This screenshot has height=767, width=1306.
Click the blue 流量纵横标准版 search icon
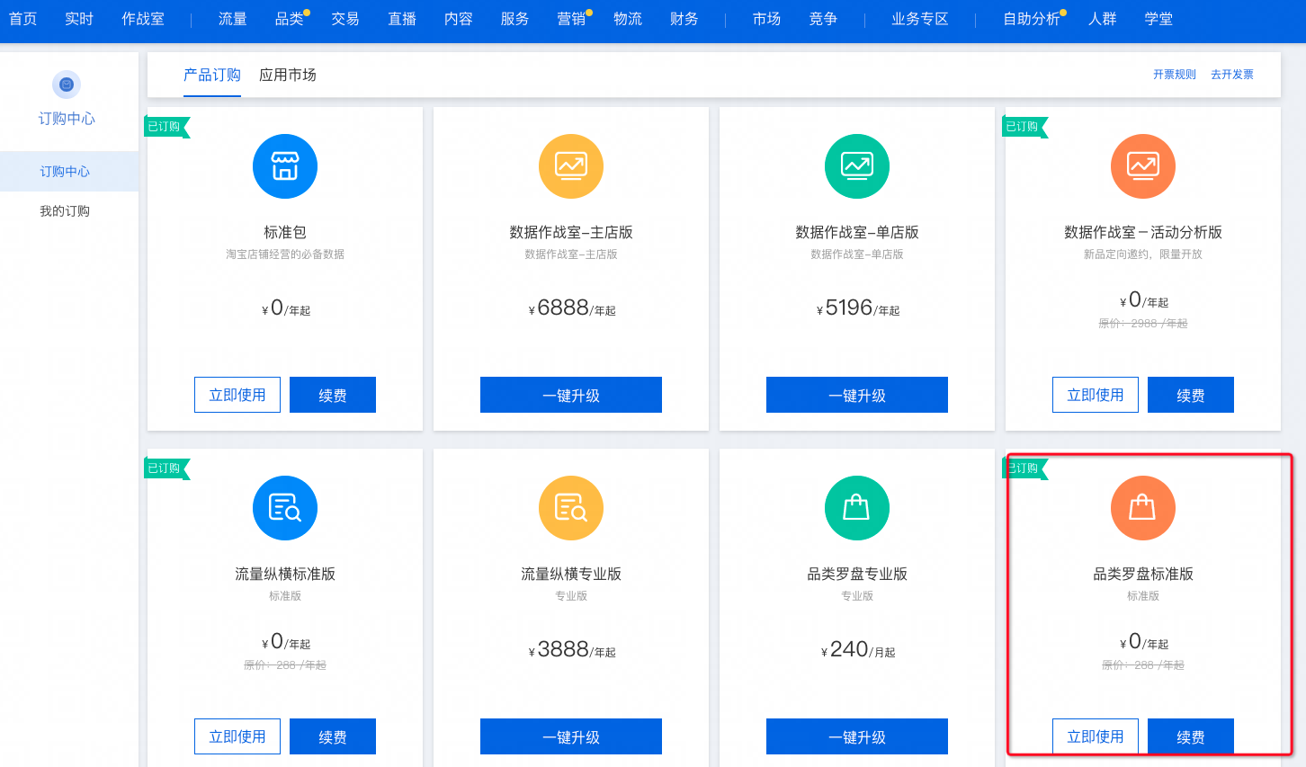(x=285, y=508)
